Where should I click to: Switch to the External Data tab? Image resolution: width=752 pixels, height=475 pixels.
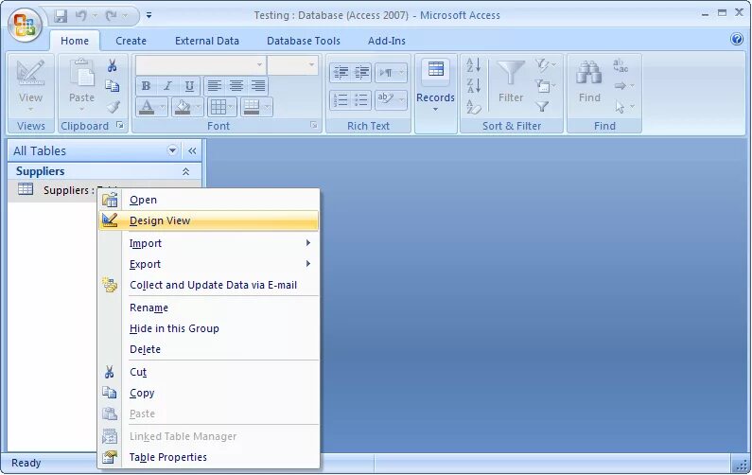point(207,41)
